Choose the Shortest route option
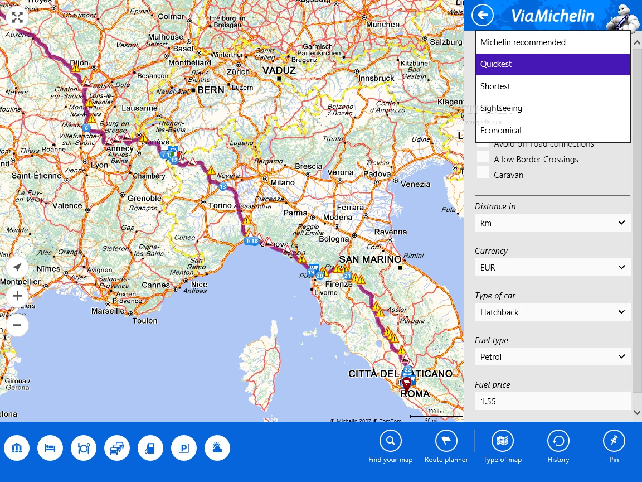Screen dimensions: 642x482 pos(552,86)
